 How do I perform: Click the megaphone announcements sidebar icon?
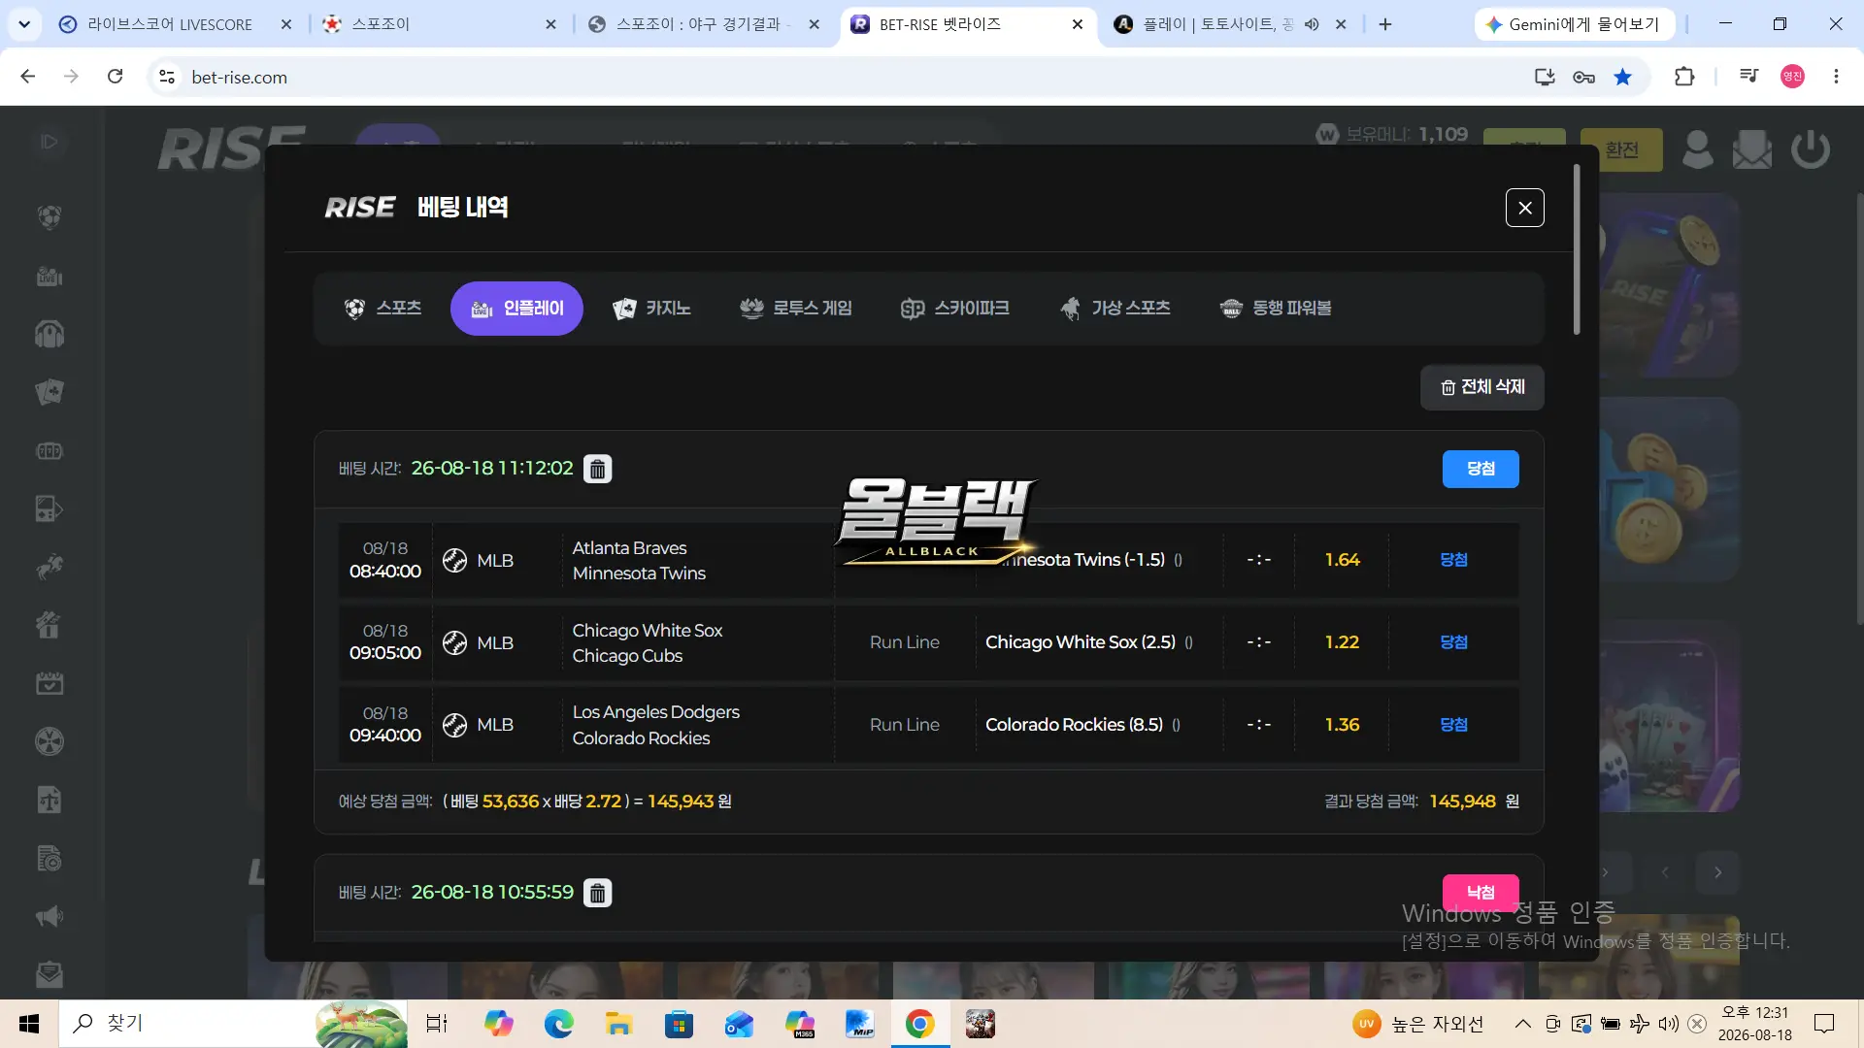pos(50,916)
